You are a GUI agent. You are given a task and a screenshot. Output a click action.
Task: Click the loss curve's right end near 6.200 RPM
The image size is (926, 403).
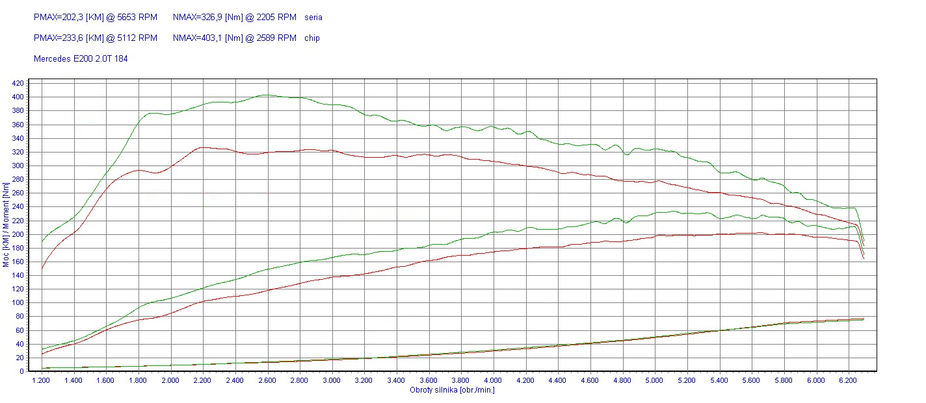coord(862,319)
